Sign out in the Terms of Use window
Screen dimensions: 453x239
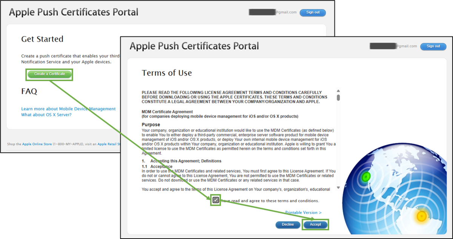[433, 46]
